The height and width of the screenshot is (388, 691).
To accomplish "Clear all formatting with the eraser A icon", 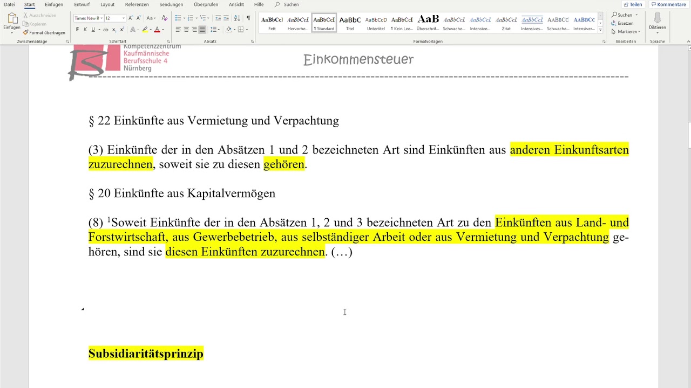I will coord(165,18).
